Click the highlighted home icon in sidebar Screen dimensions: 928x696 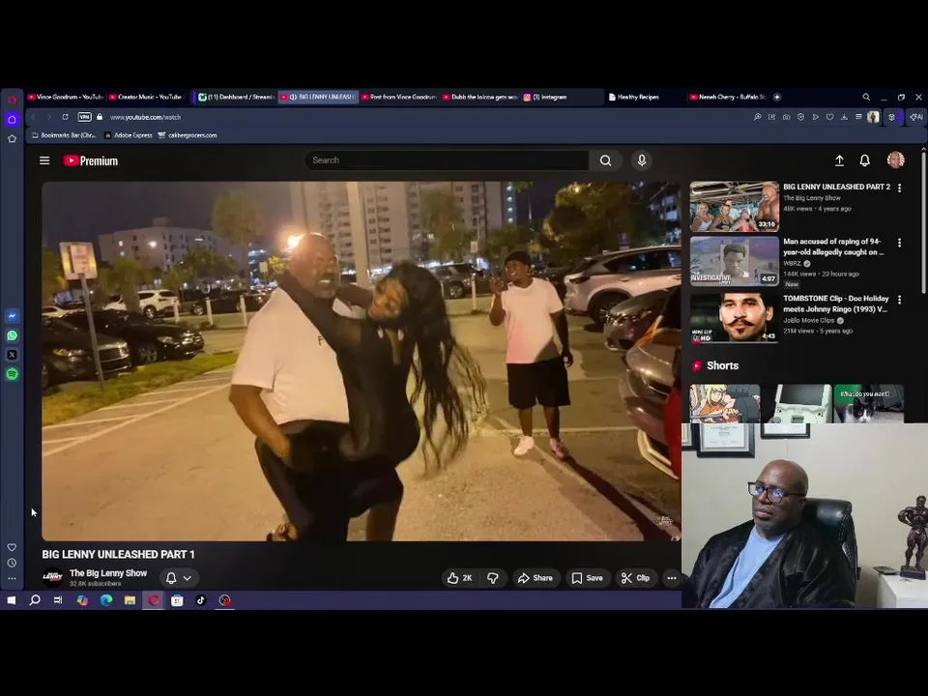click(x=12, y=120)
